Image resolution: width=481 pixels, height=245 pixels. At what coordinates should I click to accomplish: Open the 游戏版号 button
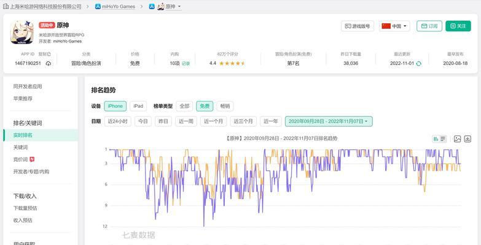358,26
